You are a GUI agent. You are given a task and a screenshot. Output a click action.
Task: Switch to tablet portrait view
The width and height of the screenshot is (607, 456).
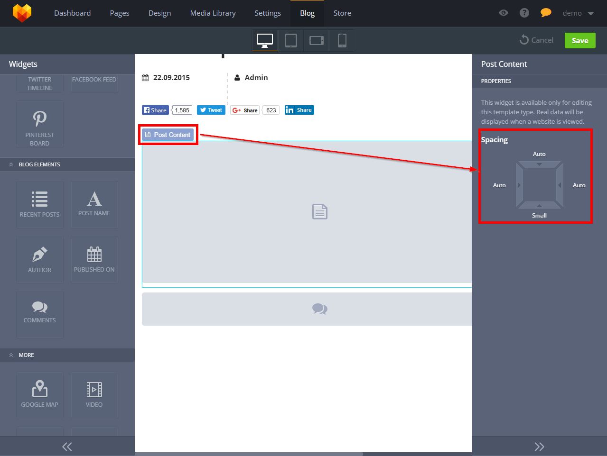coord(291,40)
